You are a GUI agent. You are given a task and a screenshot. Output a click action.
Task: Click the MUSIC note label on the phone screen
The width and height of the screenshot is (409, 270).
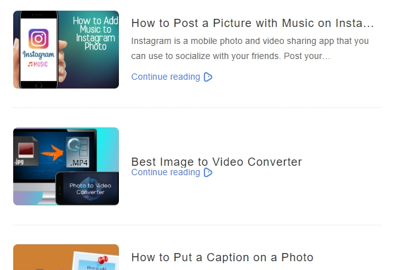tap(38, 65)
